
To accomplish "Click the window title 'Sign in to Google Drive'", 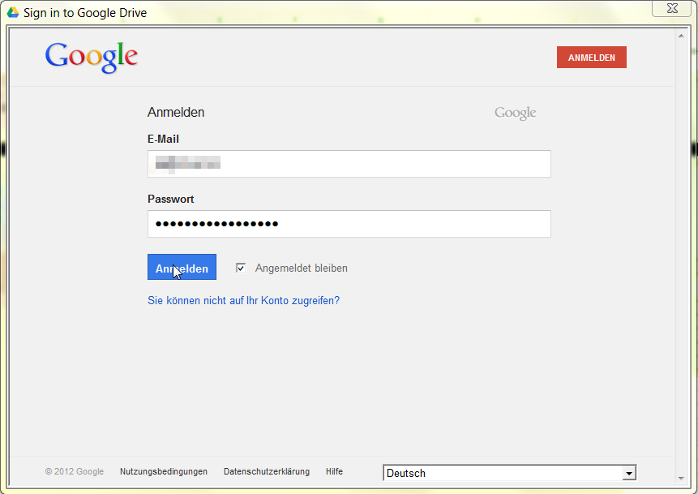I will pos(85,13).
